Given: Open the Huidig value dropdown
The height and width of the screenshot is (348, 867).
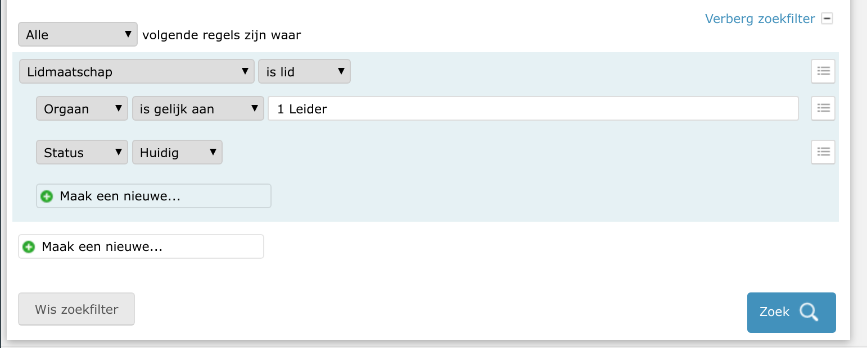Looking at the screenshot, I should point(177,153).
